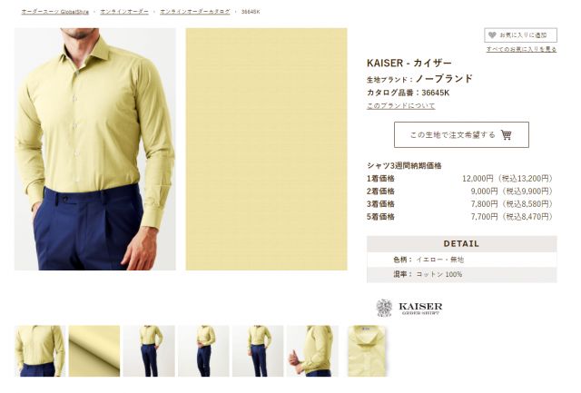
Task: Select the folded fabric swatch thumbnail
Action: pyautogui.click(x=94, y=350)
